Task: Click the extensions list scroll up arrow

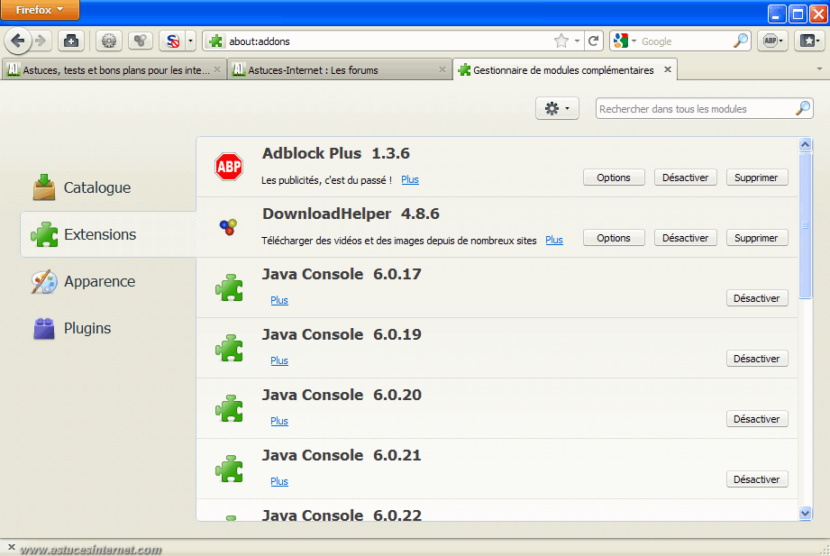Action: tap(805, 144)
